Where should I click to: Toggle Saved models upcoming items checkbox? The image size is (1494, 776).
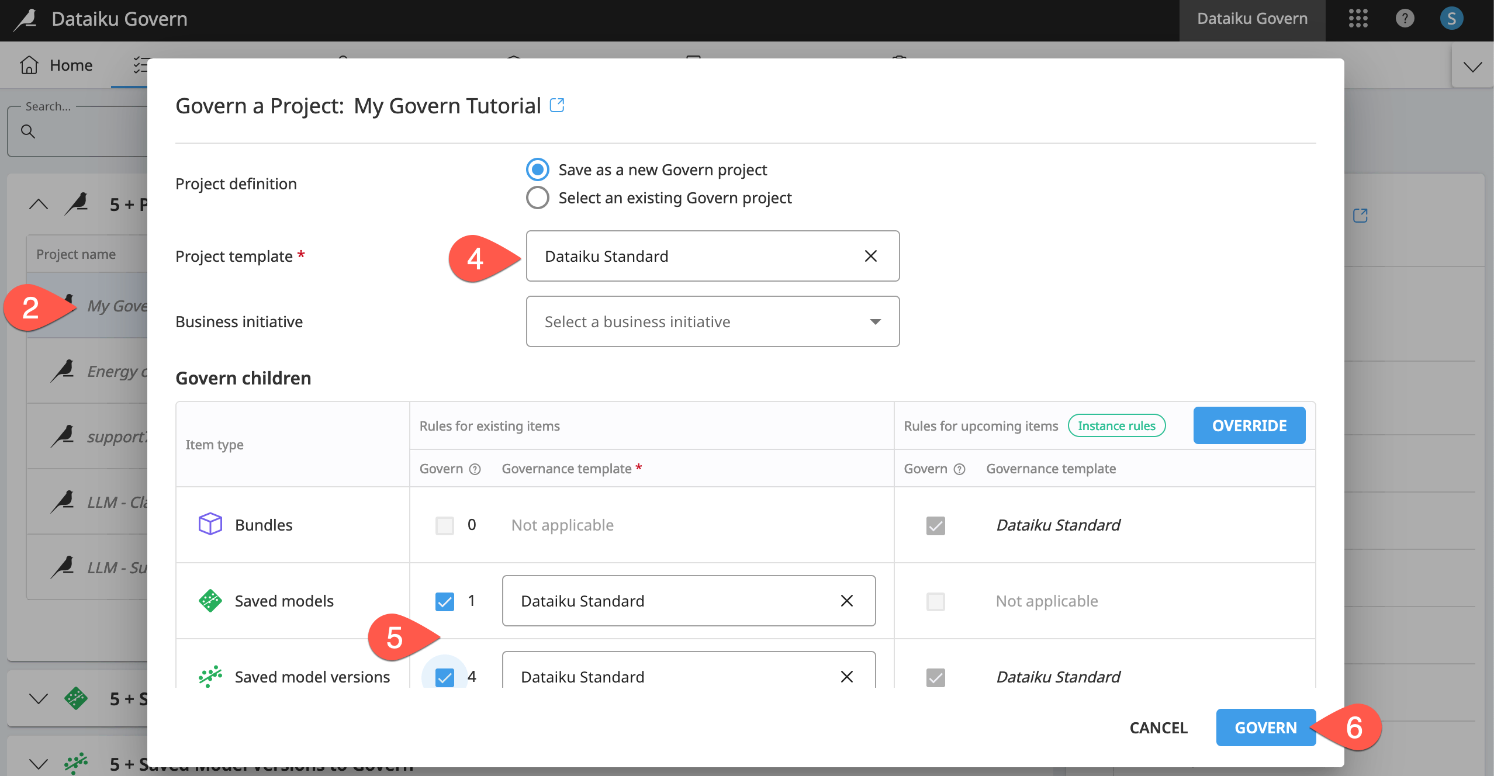935,601
